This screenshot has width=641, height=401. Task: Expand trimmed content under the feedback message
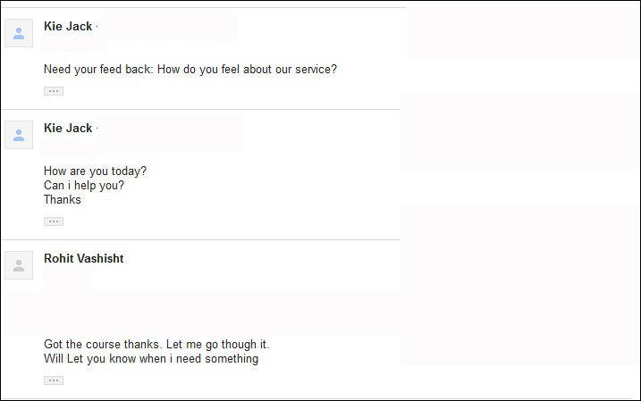54,91
